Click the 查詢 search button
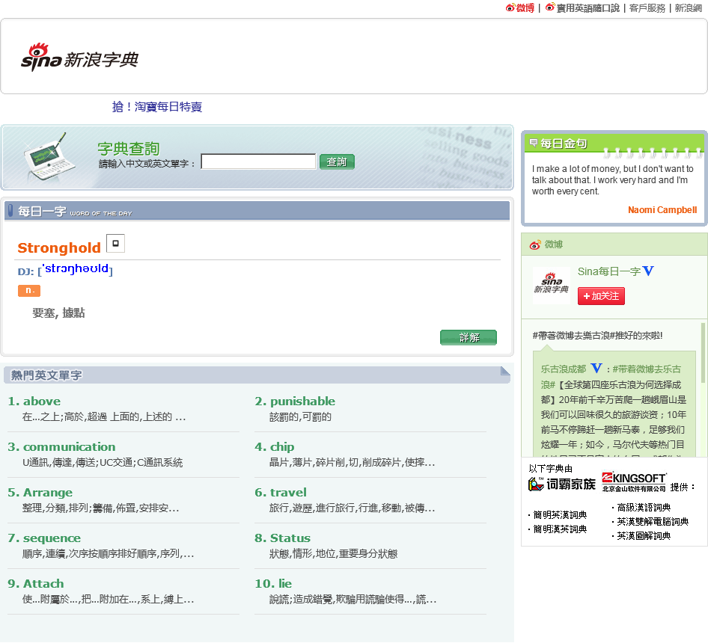The width and height of the screenshot is (708, 643). click(x=337, y=161)
